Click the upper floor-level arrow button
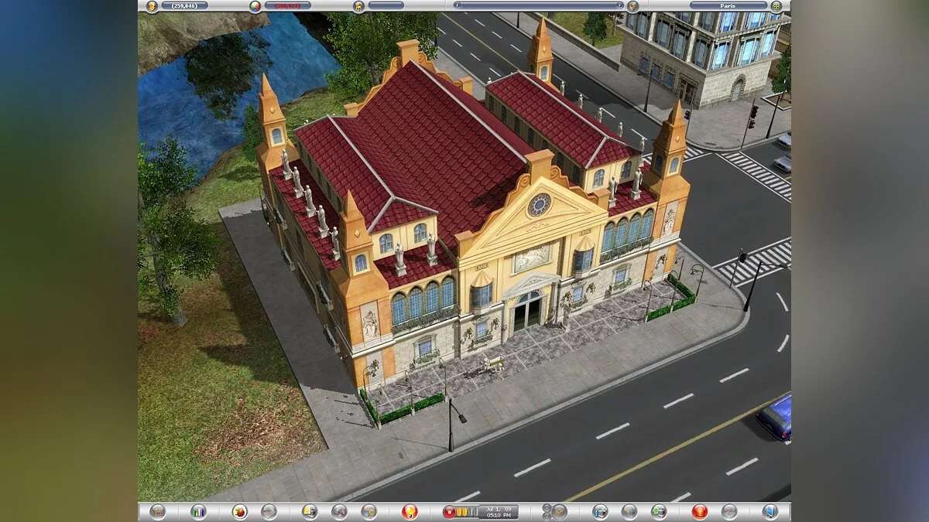 click(547, 507)
